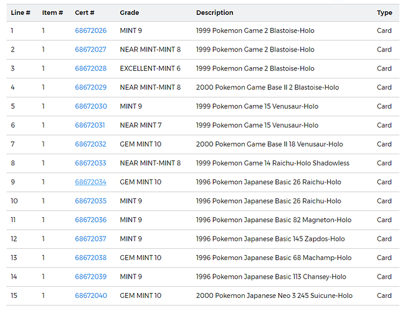Follow cert link 68672040 for Suicune
The height and width of the screenshot is (311, 403).
point(90,296)
